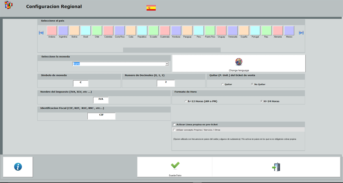Click the Spain flag in header

tap(151, 8)
